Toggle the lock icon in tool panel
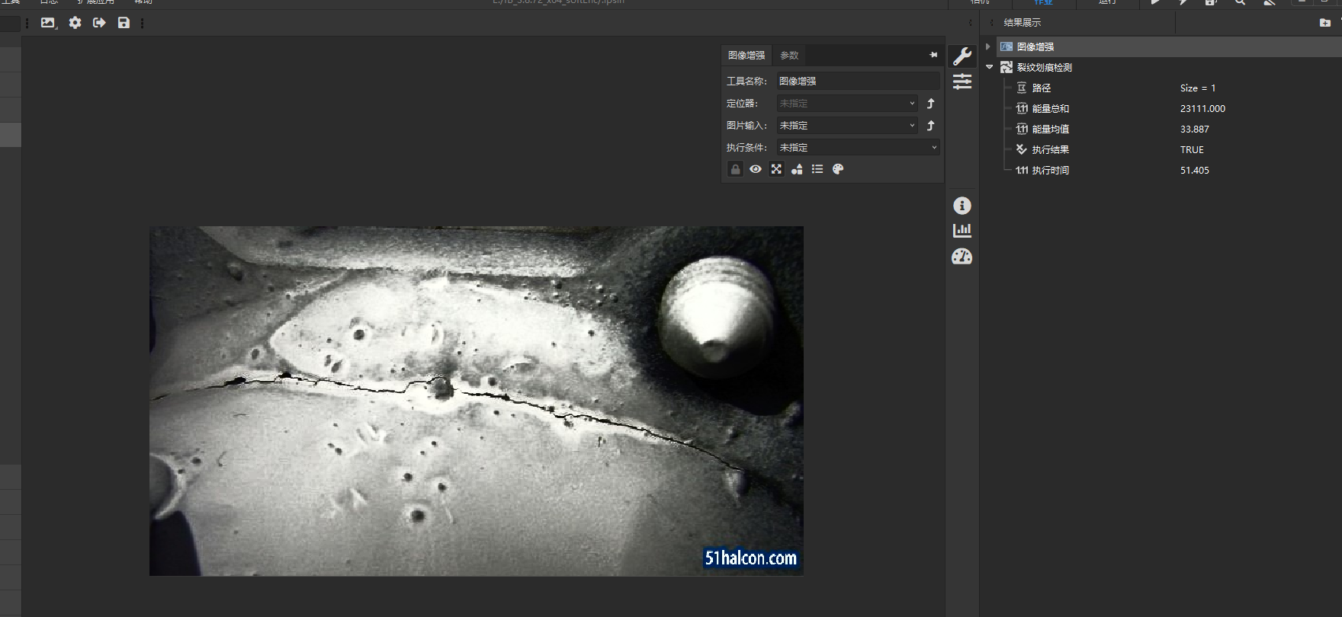Screen dimensions: 1342x617 click(735, 169)
